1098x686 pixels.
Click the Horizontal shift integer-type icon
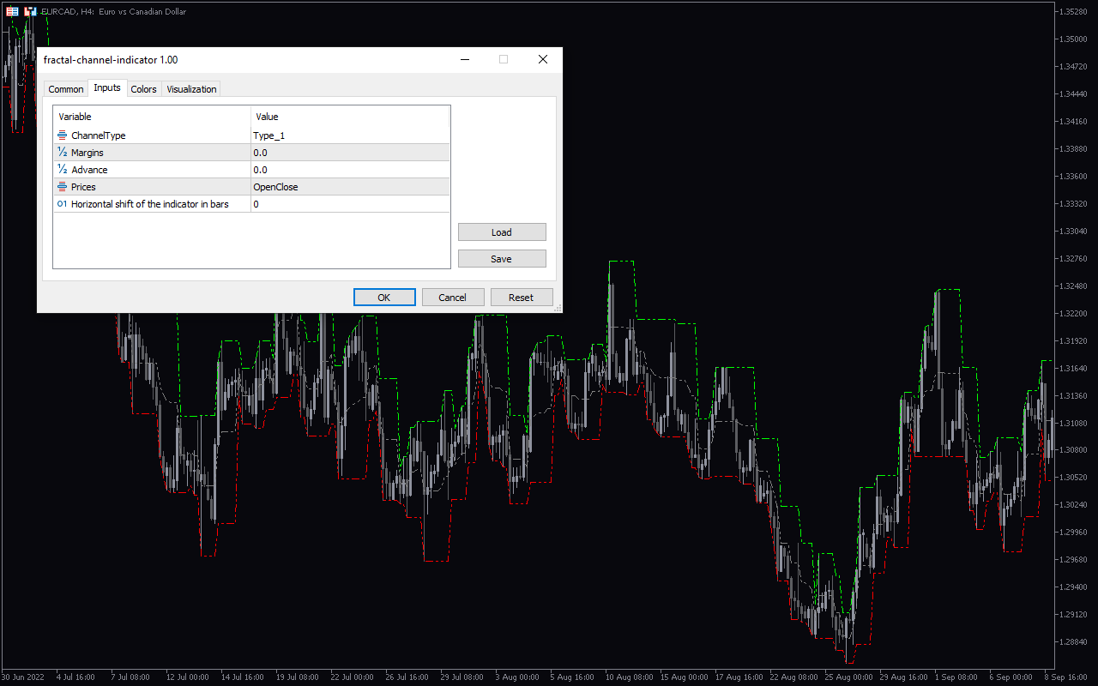tap(62, 204)
